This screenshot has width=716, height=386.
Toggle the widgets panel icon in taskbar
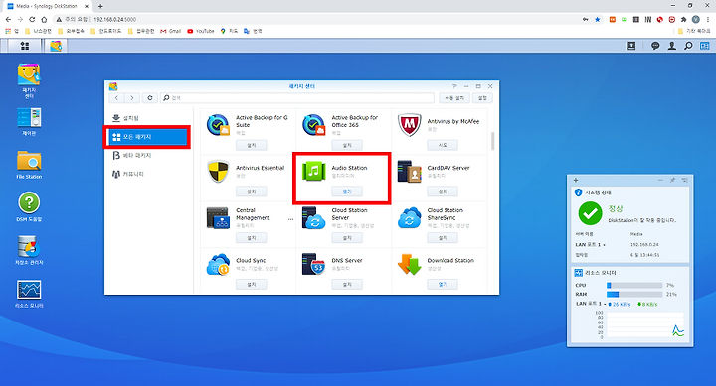[x=705, y=46]
